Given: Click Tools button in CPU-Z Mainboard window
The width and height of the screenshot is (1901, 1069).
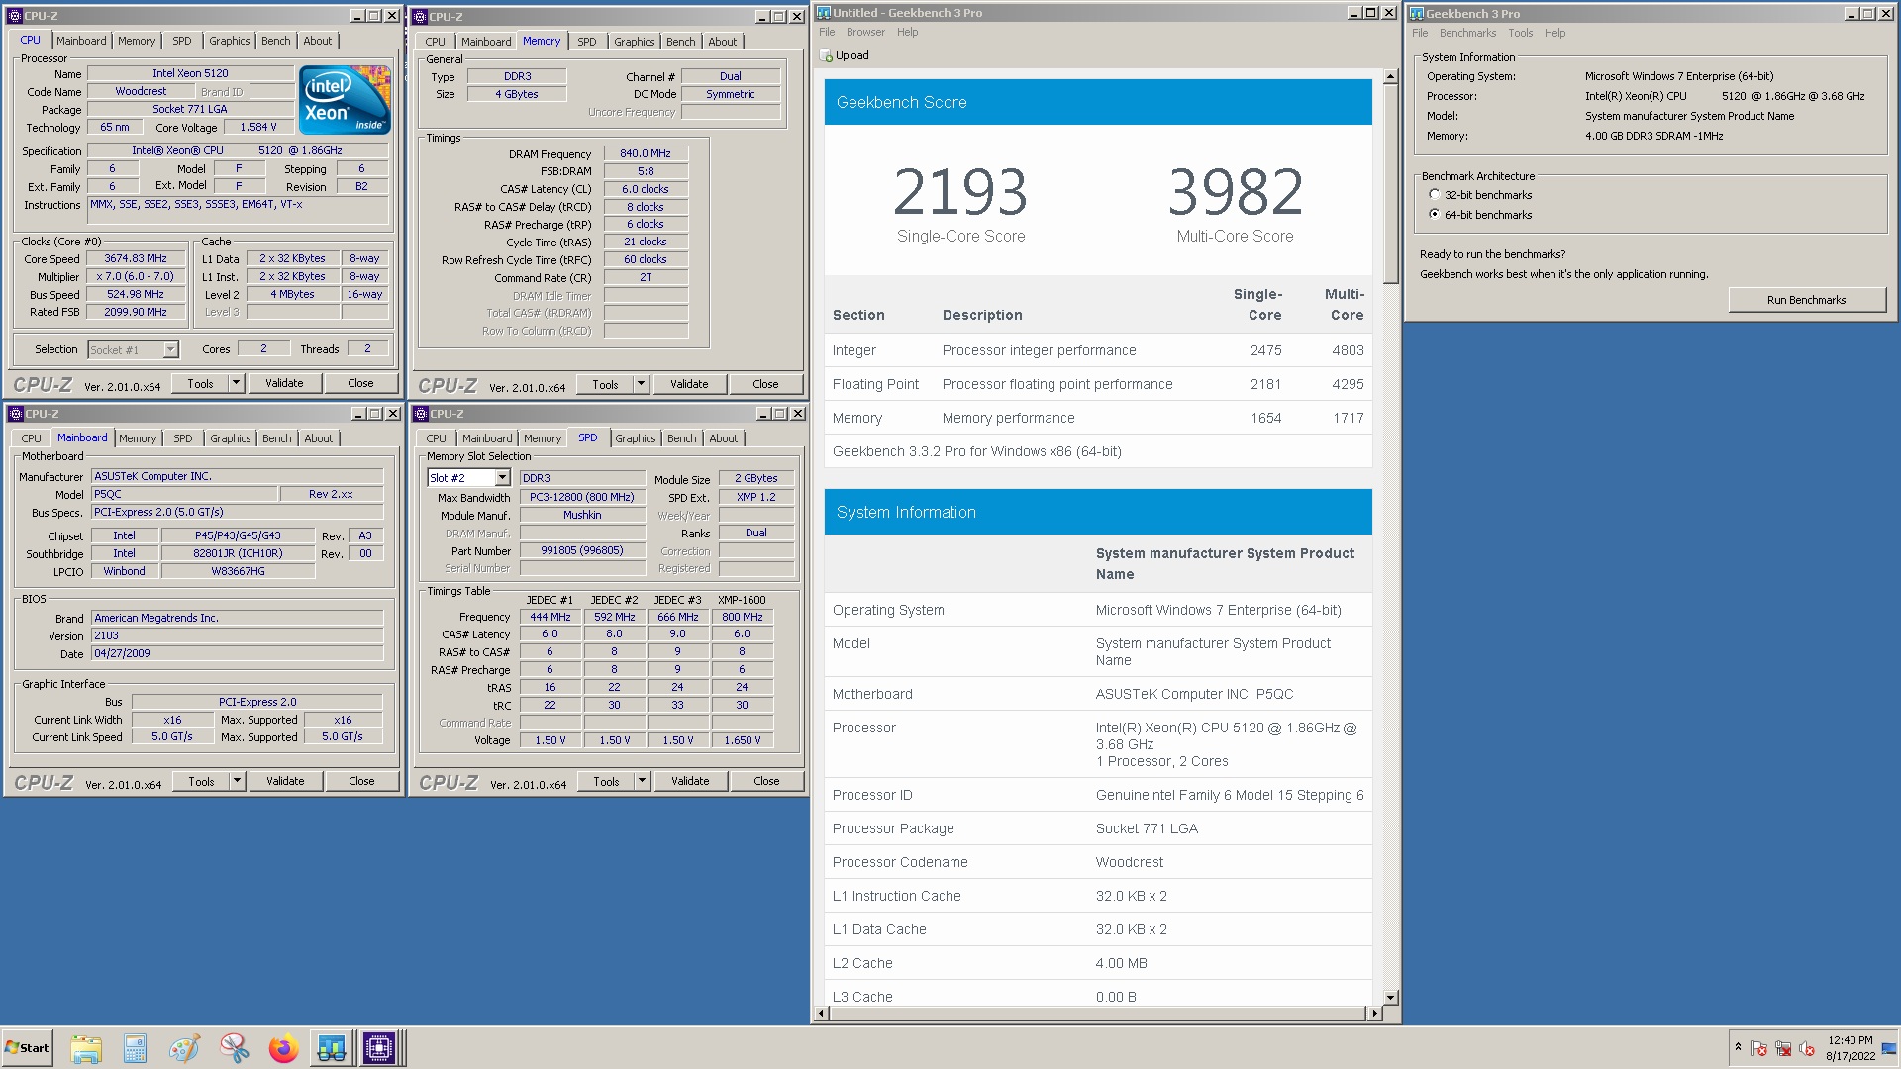Looking at the screenshot, I should click(x=201, y=781).
